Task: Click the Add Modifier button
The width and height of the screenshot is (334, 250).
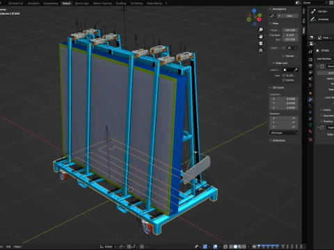Action: (324, 58)
